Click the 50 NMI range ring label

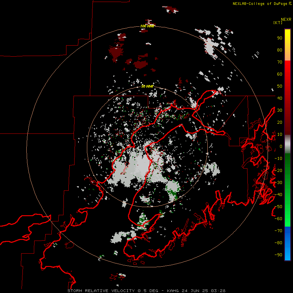point(147,86)
